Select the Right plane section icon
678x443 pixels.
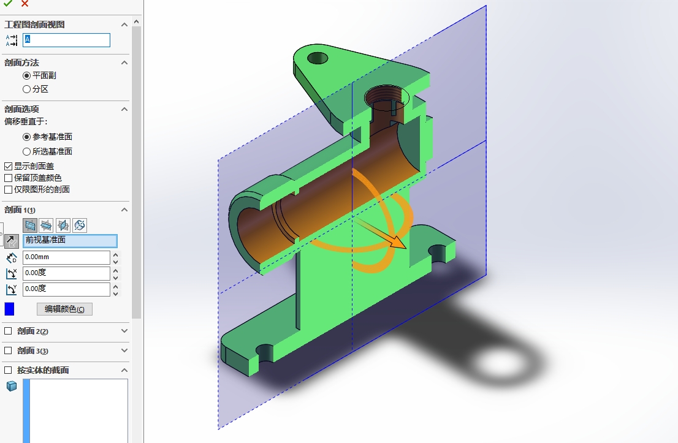[63, 225]
